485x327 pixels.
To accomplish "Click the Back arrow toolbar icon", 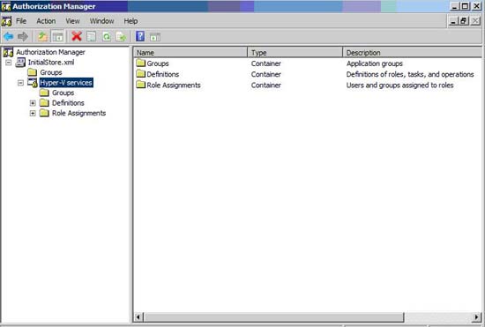I will (x=8, y=37).
